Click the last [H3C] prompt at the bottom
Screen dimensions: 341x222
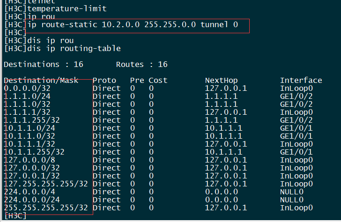14,215
